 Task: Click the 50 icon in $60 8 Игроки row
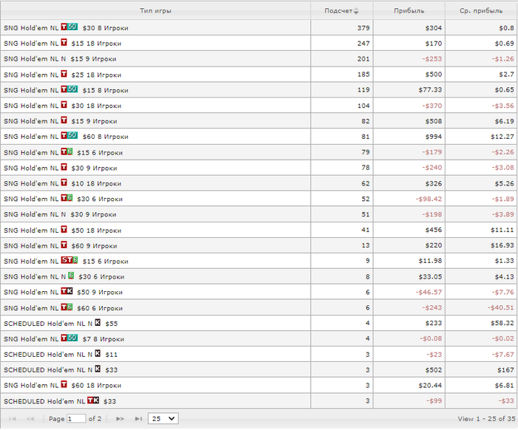(x=73, y=135)
